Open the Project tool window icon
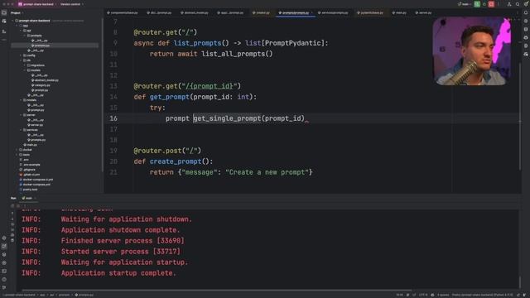530x298 pixels. [x=4, y=13]
